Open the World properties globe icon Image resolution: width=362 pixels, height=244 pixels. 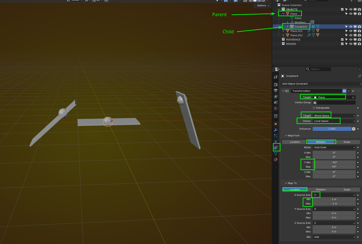(x=276, y=108)
